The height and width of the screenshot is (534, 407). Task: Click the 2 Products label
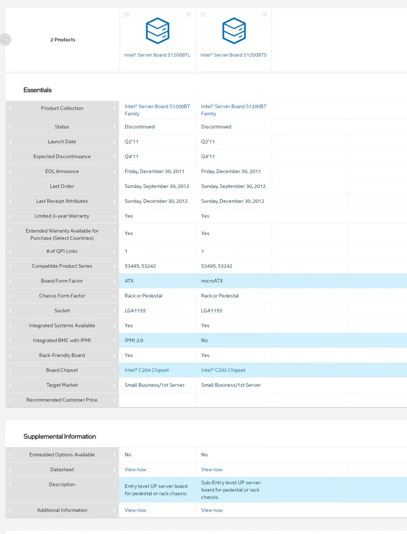click(x=63, y=40)
